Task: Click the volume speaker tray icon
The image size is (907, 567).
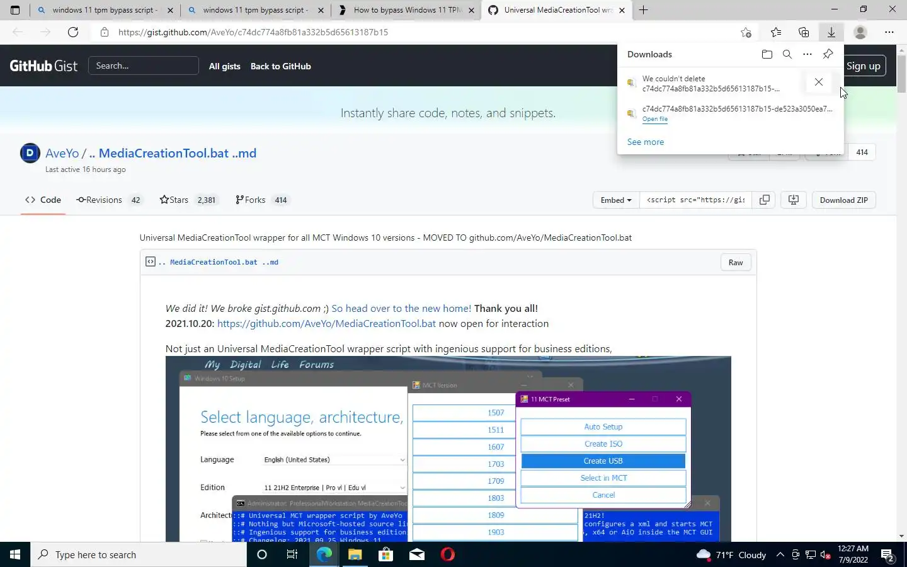Action: coord(826,554)
